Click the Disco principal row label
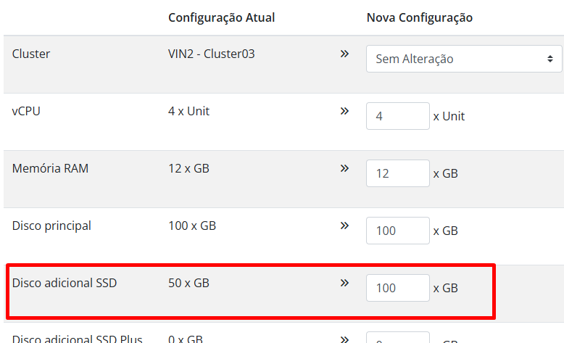The width and height of the screenshot is (564, 343). [x=51, y=226]
